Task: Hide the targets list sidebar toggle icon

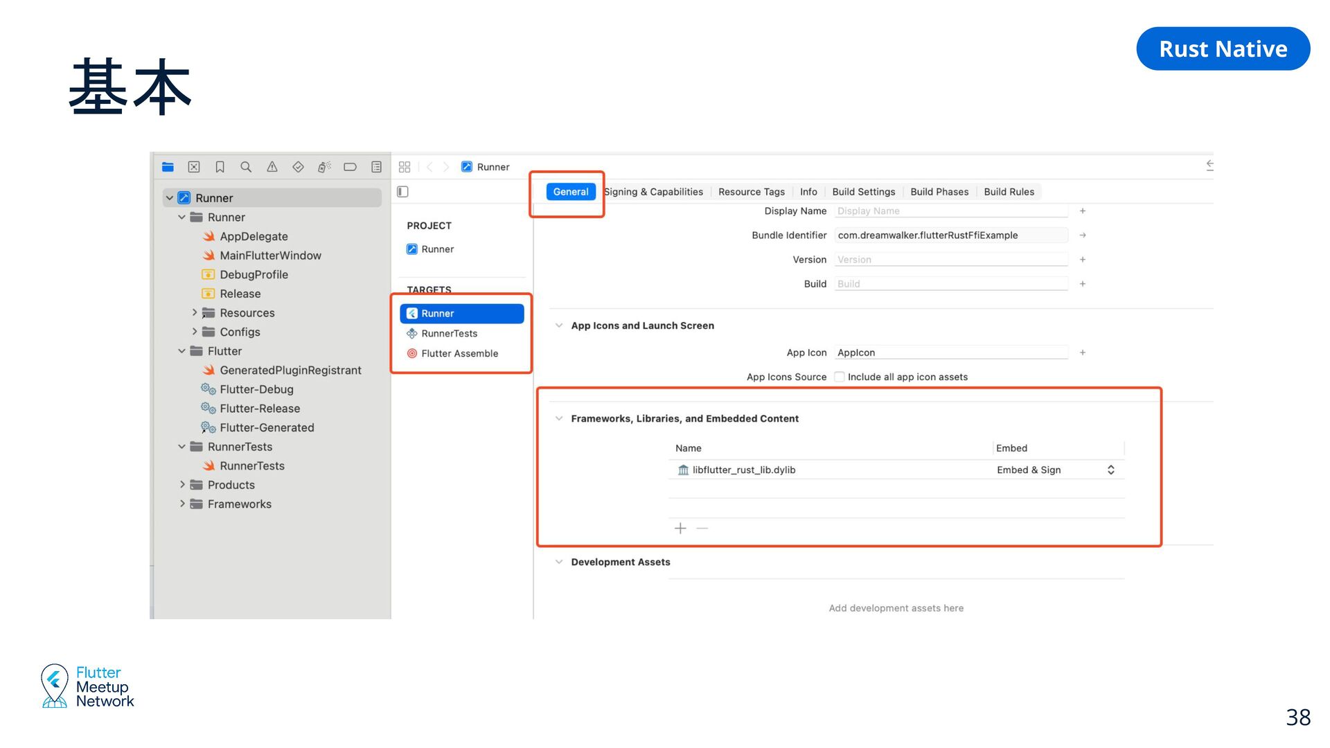Action: (402, 192)
